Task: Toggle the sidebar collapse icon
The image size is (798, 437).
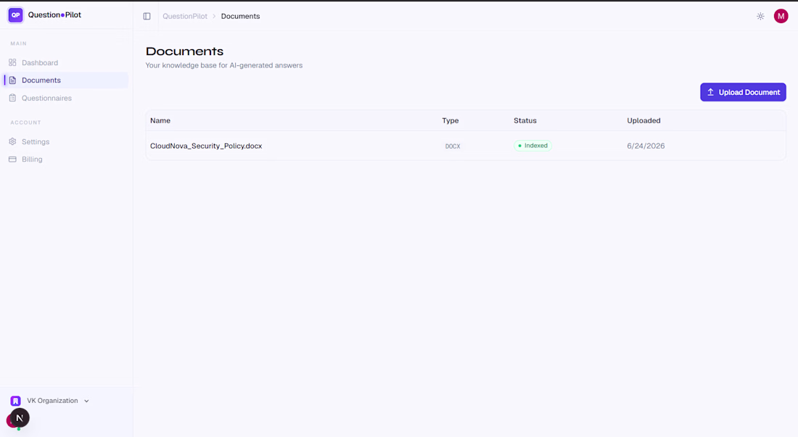Action: point(147,16)
